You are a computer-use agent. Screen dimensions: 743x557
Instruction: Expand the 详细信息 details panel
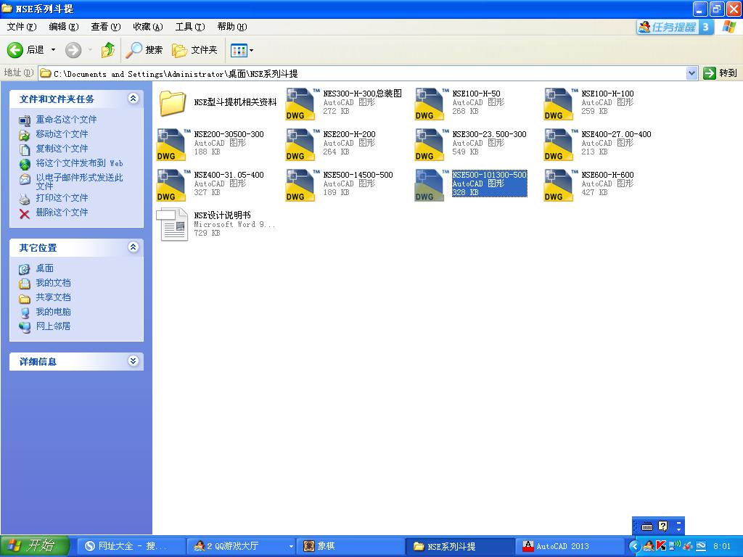pos(133,361)
